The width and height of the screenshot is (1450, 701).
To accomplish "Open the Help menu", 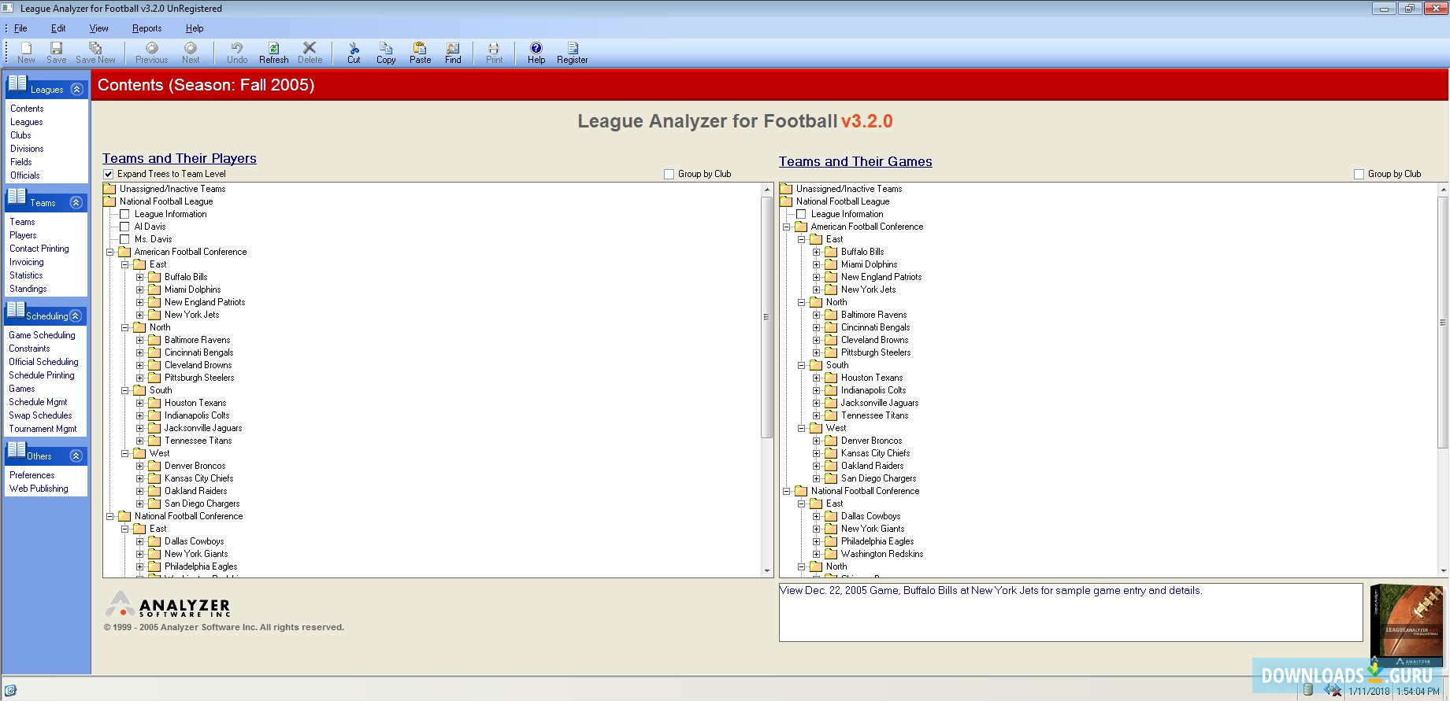I will pyautogui.click(x=195, y=28).
